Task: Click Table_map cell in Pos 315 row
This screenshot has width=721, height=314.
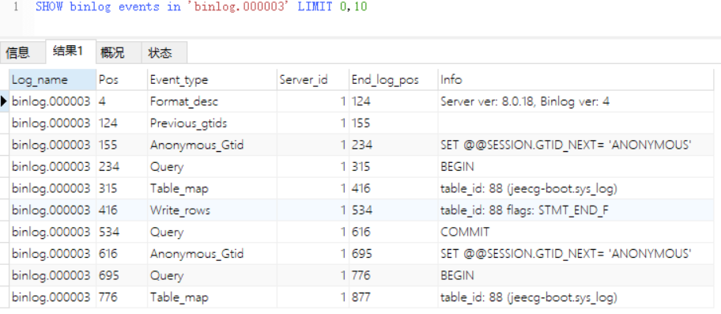Action: click(212, 188)
